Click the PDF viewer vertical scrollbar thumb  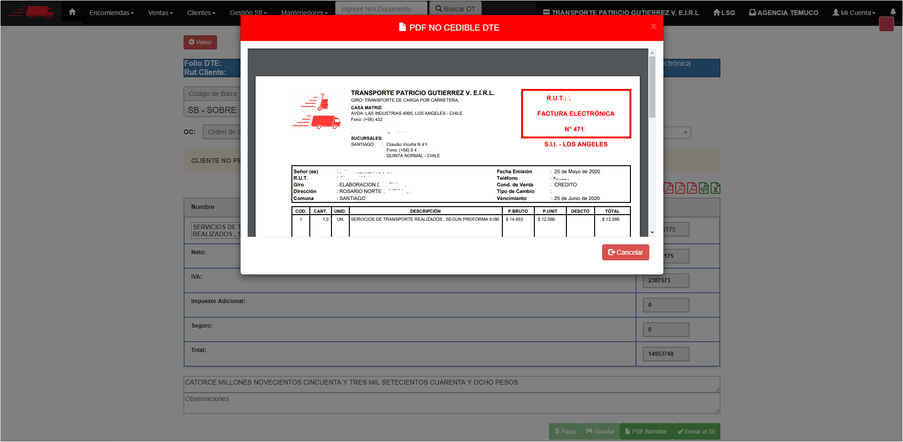coord(652,87)
